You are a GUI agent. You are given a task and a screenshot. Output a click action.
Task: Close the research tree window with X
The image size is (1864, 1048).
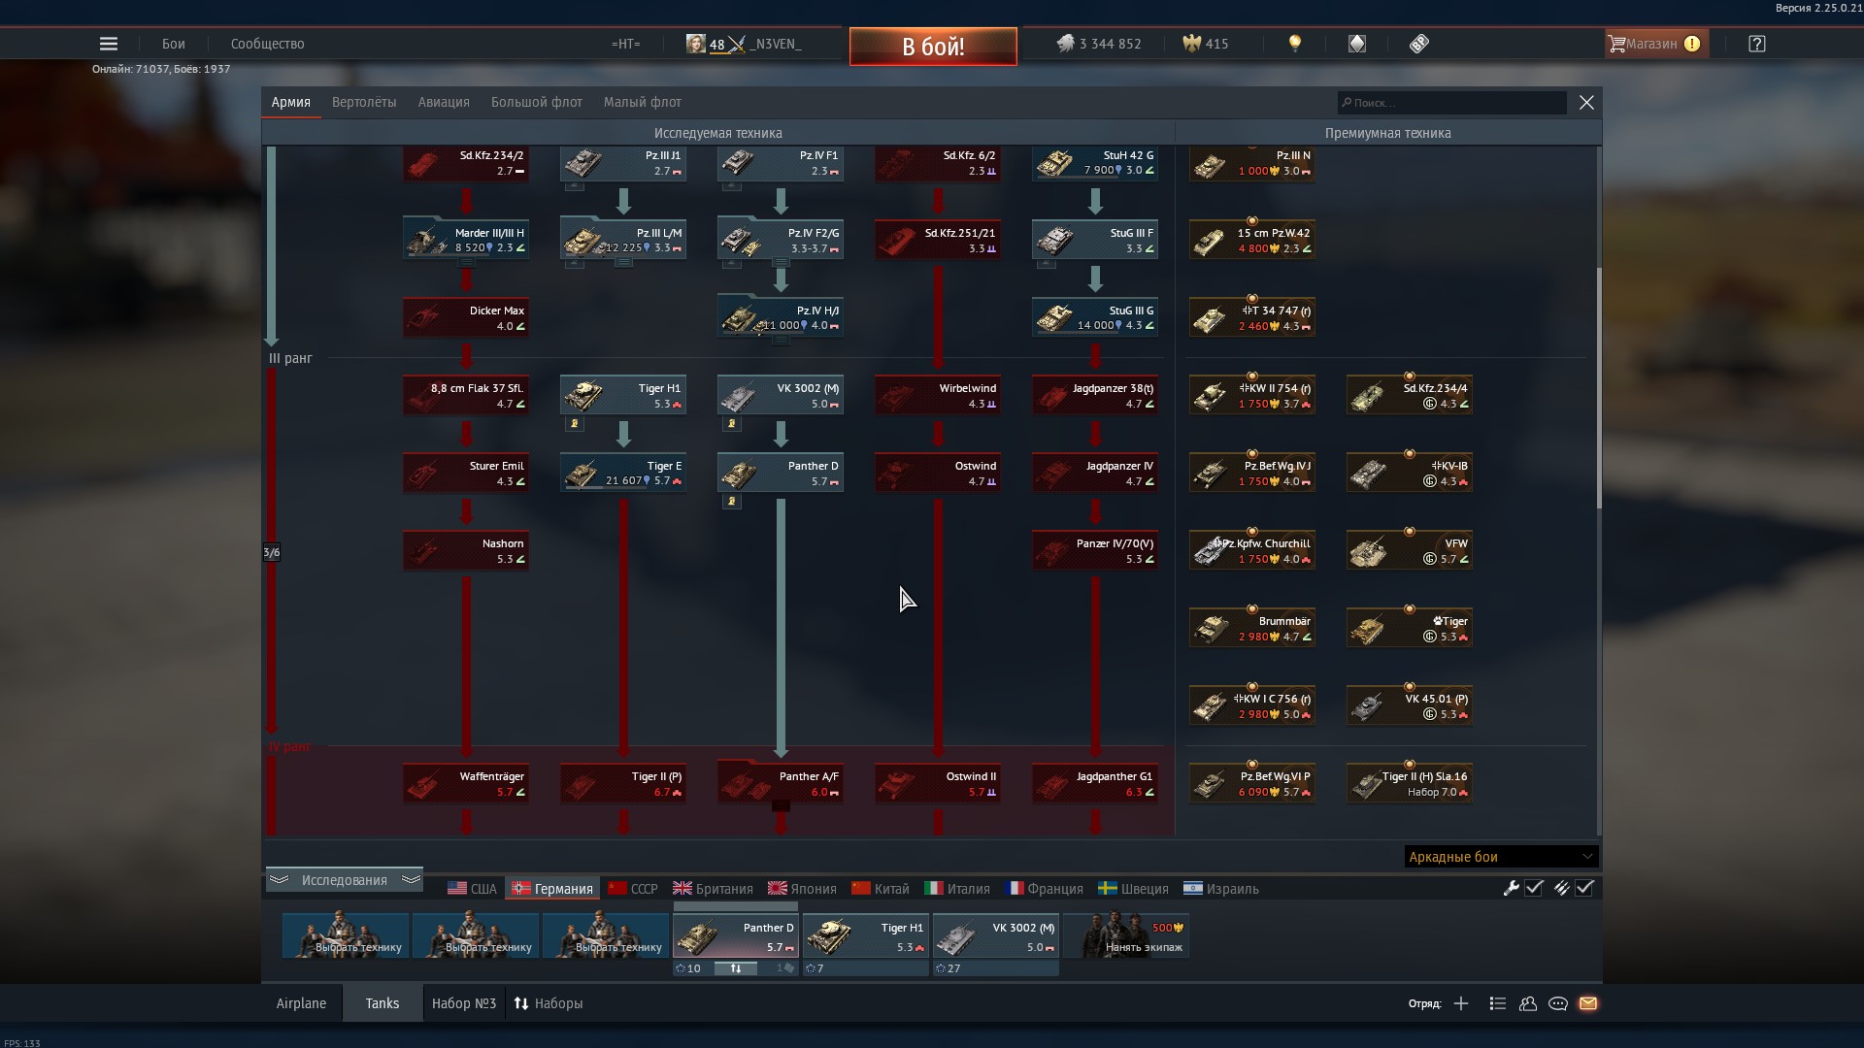coord(1586,102)
